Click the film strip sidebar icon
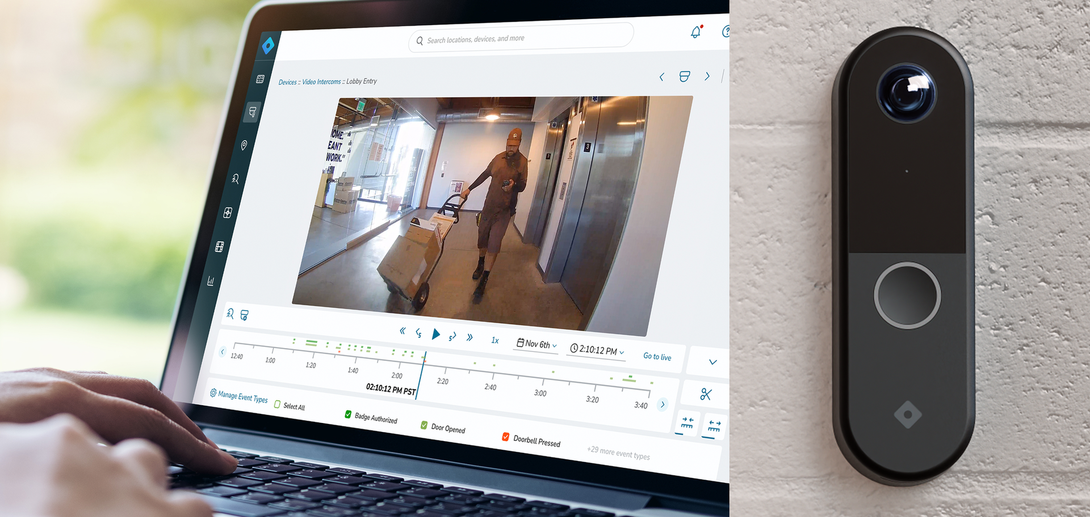1090x517 pixels. click(219, 247)
